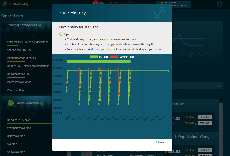Image resolution: width=230 pixels, height=156 pixels.
Task: Click the scrollbar up arrow in the listings panel
Action: 221,101
